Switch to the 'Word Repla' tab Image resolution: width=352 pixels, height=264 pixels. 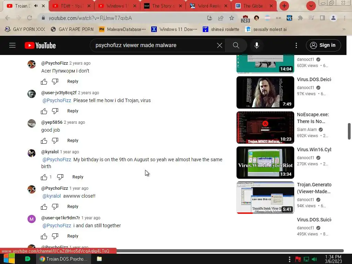(x=209, y=6)
